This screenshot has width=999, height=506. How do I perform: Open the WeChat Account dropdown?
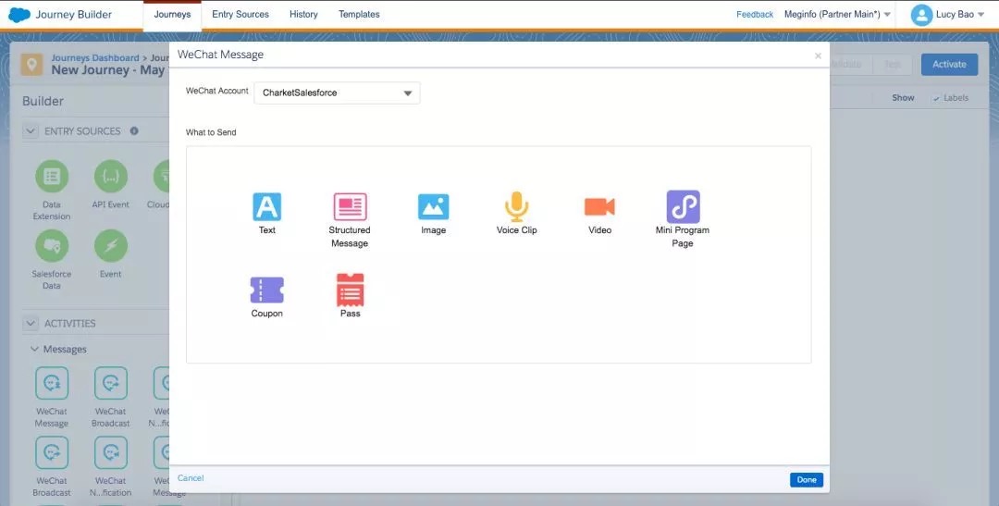pyautogui.click(x=337, y=93)
